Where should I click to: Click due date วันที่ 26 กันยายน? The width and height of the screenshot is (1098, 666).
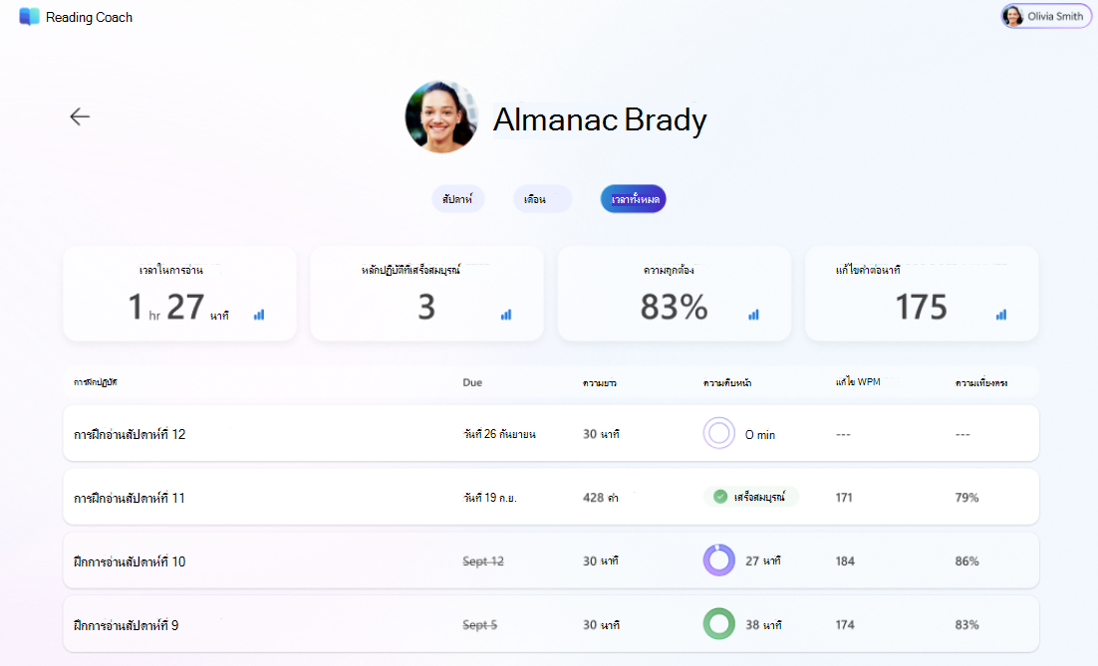point(499,434)
